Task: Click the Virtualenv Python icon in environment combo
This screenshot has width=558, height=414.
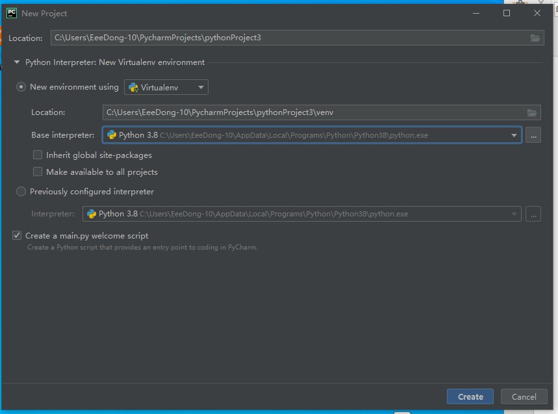Action: [x=133, y=87]
